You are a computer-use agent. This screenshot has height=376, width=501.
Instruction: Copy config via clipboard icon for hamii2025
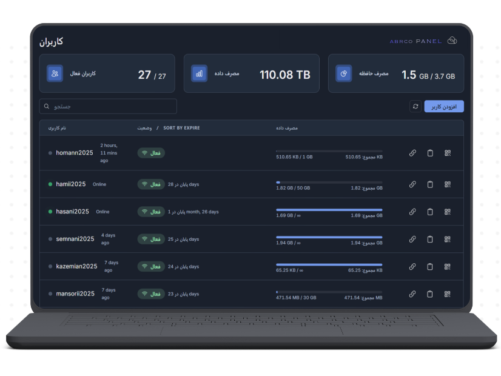[430, 184]
